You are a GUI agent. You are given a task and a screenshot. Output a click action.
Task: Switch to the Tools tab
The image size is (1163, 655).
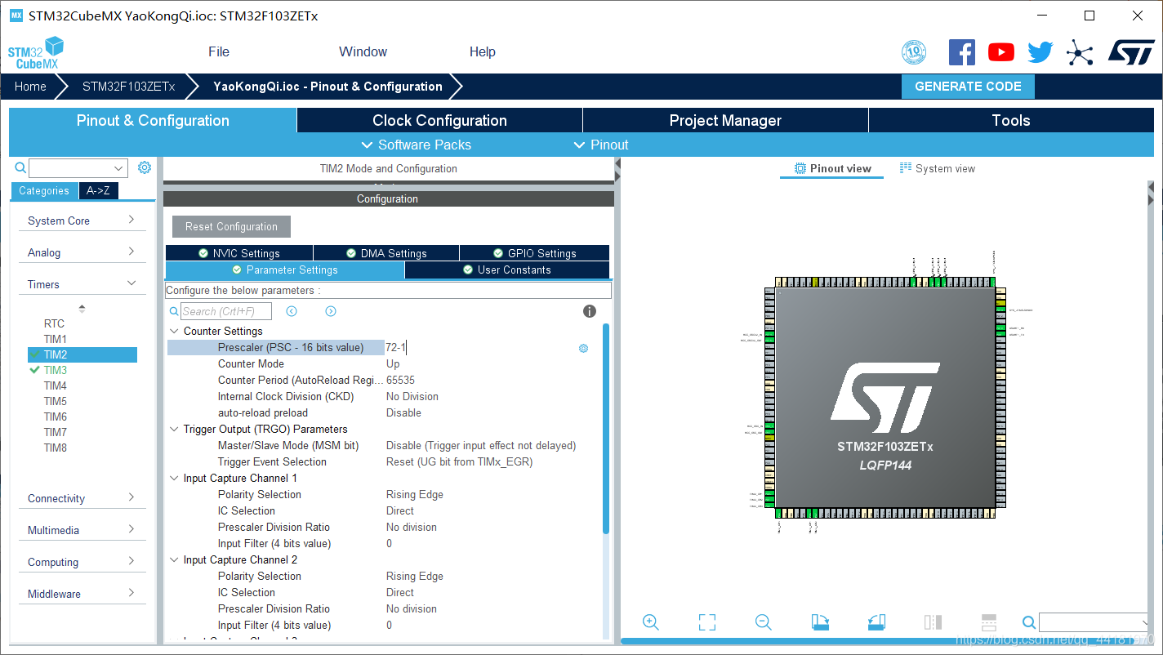pyautogui.click(x=1011, y=120)
